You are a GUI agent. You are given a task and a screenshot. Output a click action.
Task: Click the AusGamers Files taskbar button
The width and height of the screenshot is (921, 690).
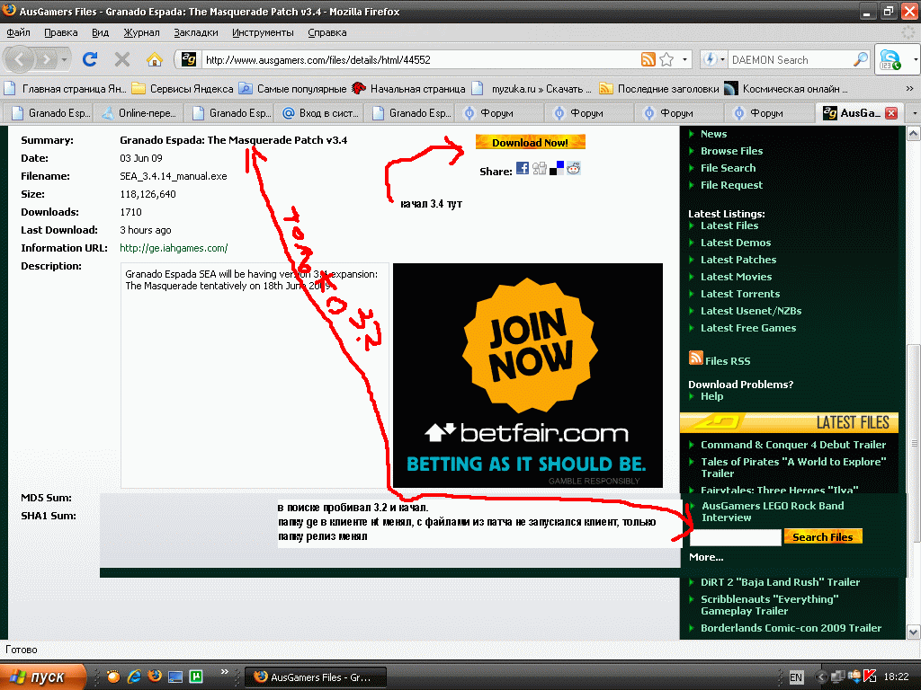pyautogui.click(x=315, y=677)
